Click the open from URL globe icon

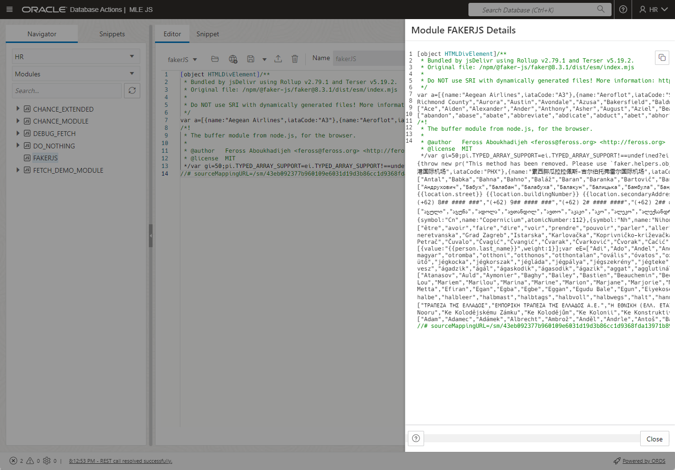(233, 59)
